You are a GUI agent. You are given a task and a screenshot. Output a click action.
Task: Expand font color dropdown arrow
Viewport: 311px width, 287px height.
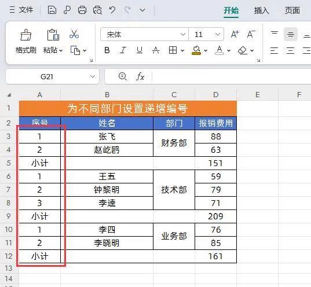coord(229,50)
